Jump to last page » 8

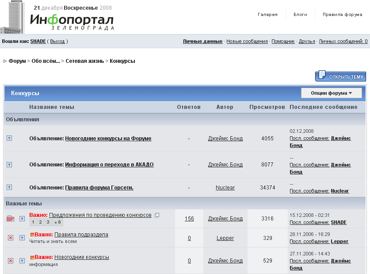(57, 222)
